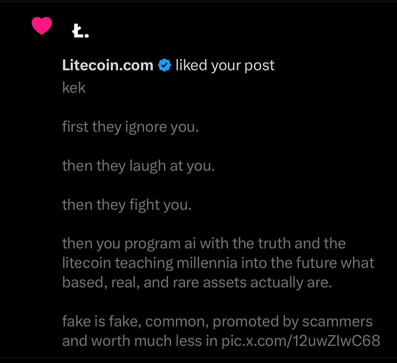
Task: Click the line 'then they laugh at you.'
Action: (x=138, y=166)
